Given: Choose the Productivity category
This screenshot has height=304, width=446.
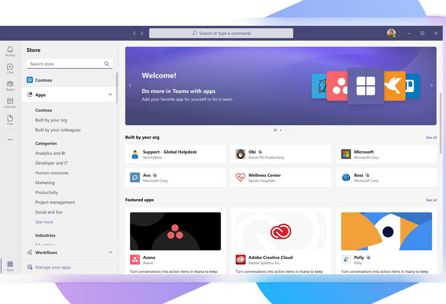Looking at the screenshot, I should (x=47, y=192).
